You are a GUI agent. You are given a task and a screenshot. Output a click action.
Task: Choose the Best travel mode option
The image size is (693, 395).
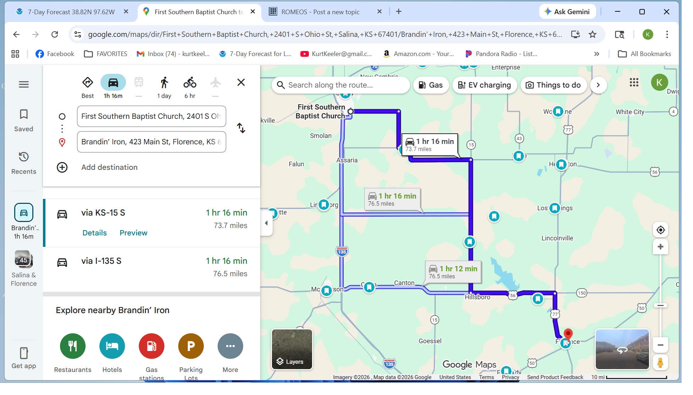tap(87, 83)
